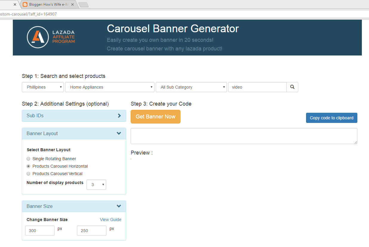Open the Home Appliances category dropdown
369x247 pixels.
[109, 87]
